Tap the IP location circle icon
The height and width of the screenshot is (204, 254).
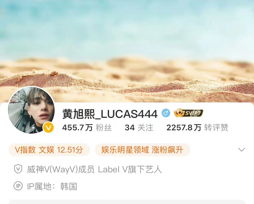(x=18, y=186)
